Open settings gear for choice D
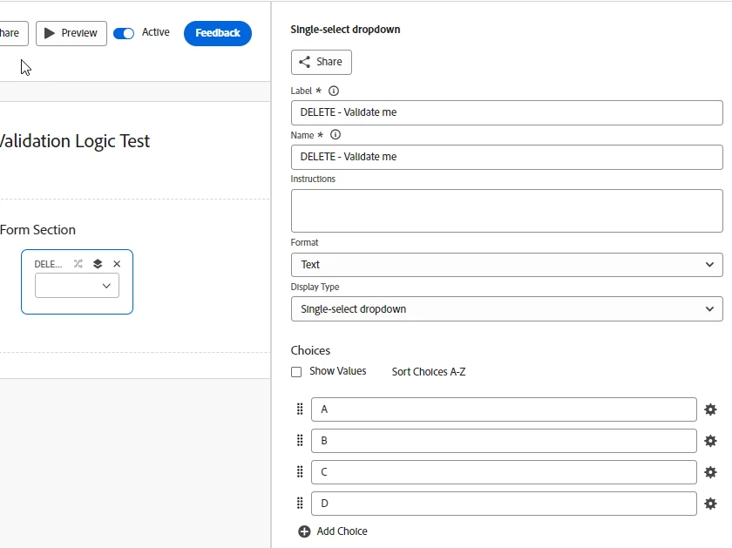732x548 pixels. click(710, 504)
